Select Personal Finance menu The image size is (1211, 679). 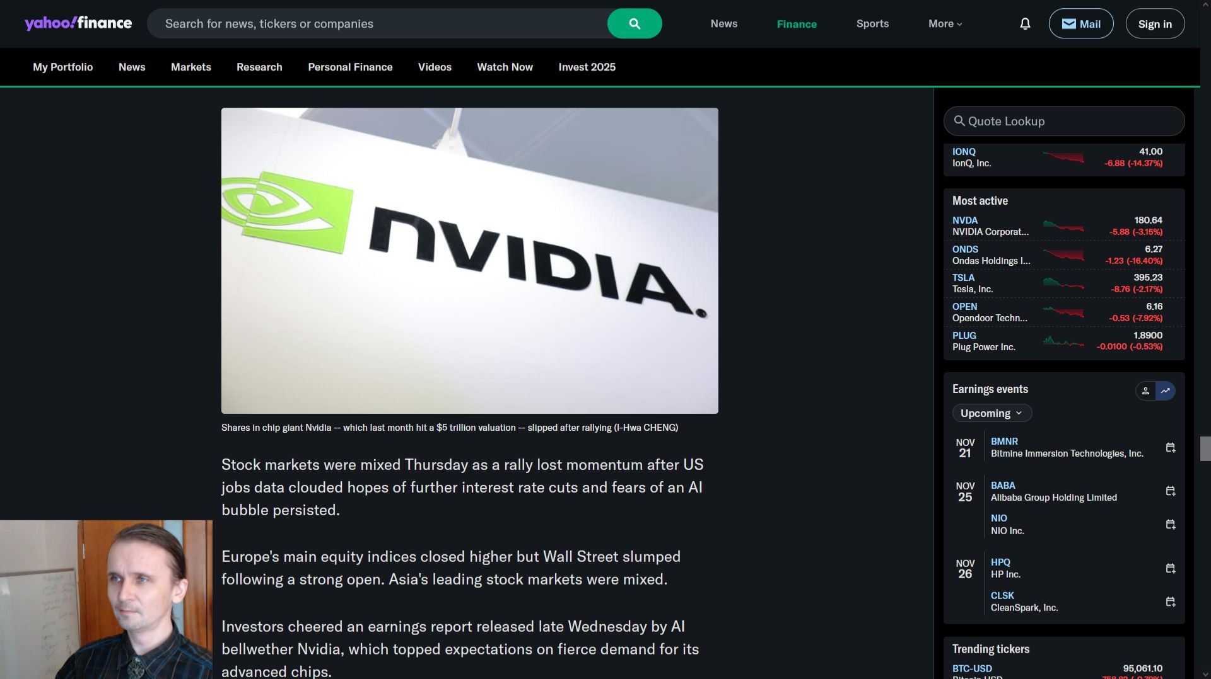(350, 67)
